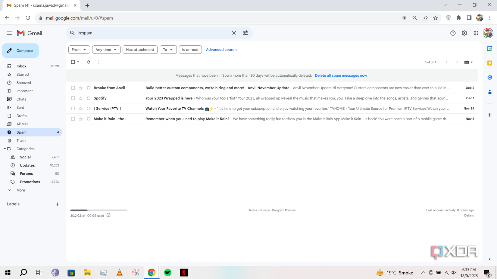This screenshot has height=279, width=497.
Task: Tick the select-all messages checkbox
Action: 73,62
